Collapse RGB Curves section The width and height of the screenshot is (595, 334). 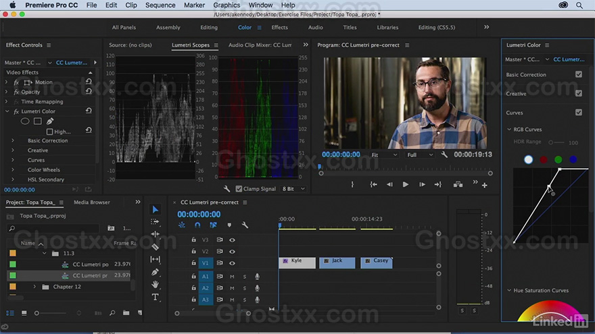[x=509, y=130]
